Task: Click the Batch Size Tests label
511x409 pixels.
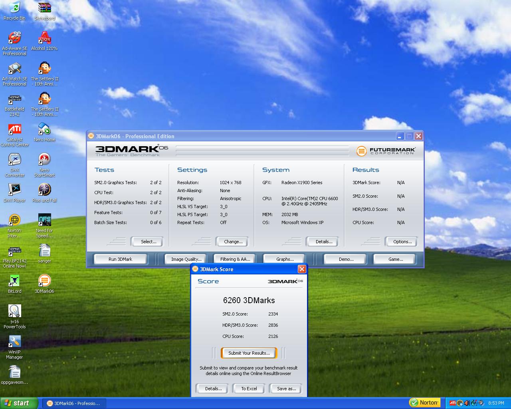Action: point(110,222)
